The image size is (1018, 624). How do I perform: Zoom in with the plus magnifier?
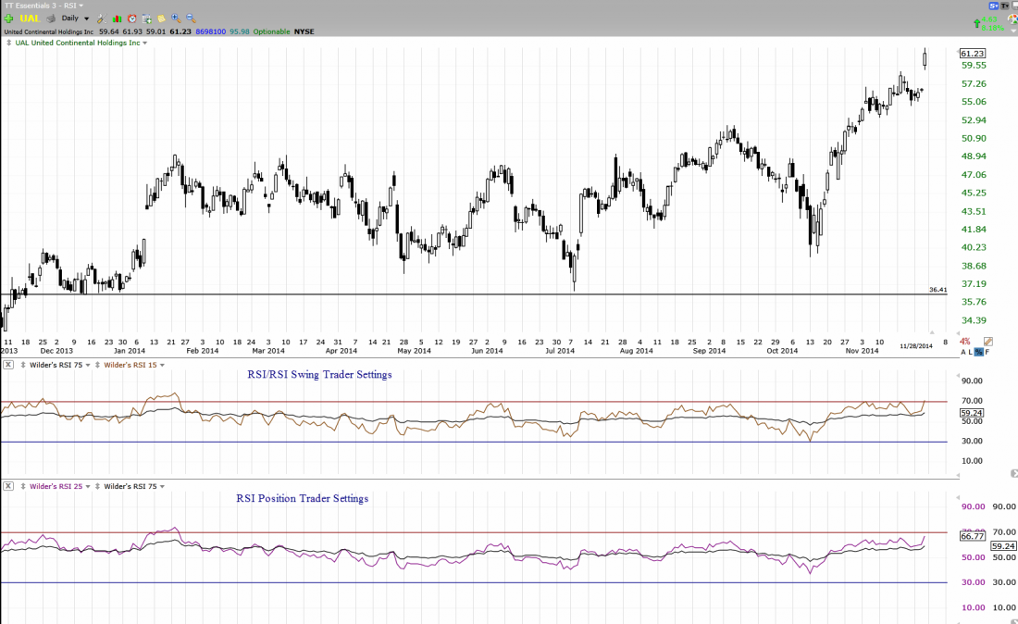[176, 19]
